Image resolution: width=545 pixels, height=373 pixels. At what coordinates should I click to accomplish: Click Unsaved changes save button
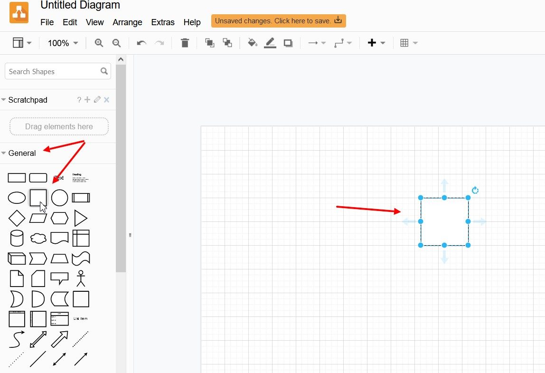point(278,21)
